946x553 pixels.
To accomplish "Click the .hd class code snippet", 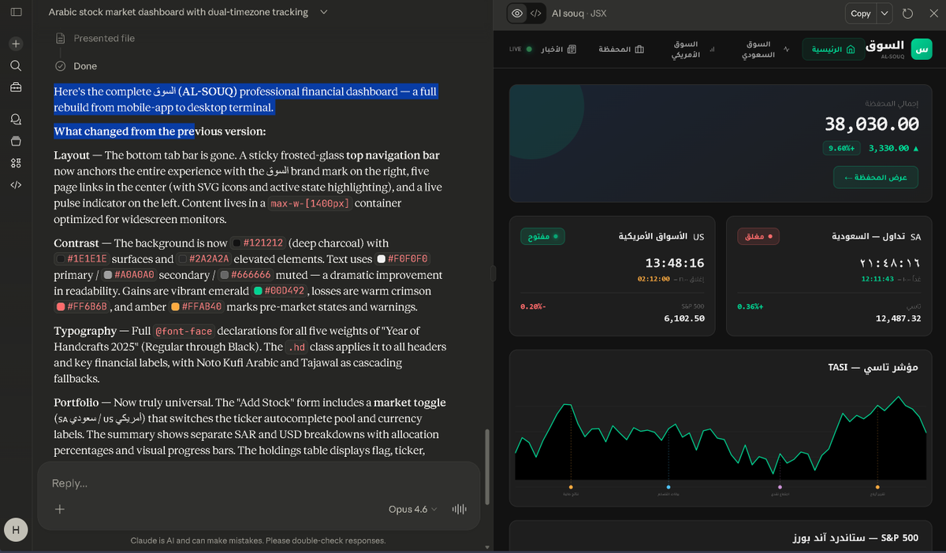I will 296,347.
